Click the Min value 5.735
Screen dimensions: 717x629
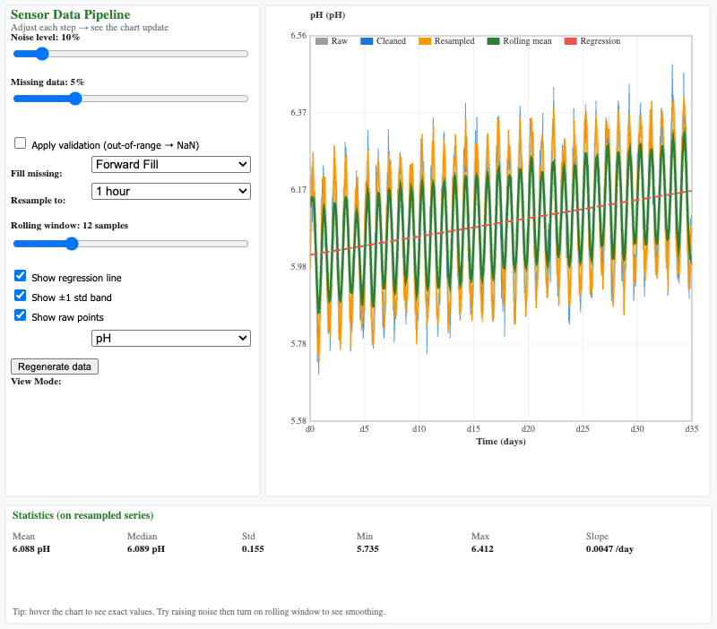point(367,549)
